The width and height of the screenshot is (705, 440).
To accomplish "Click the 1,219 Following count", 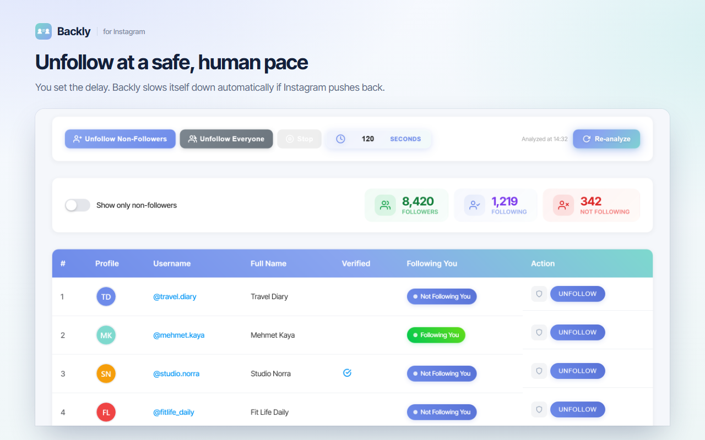I will [505, 201].
